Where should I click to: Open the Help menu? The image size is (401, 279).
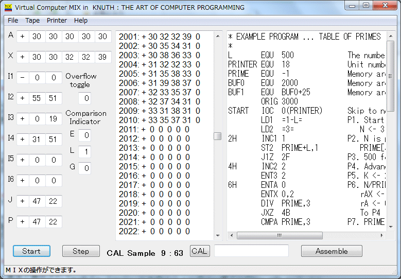click(81, 21)
